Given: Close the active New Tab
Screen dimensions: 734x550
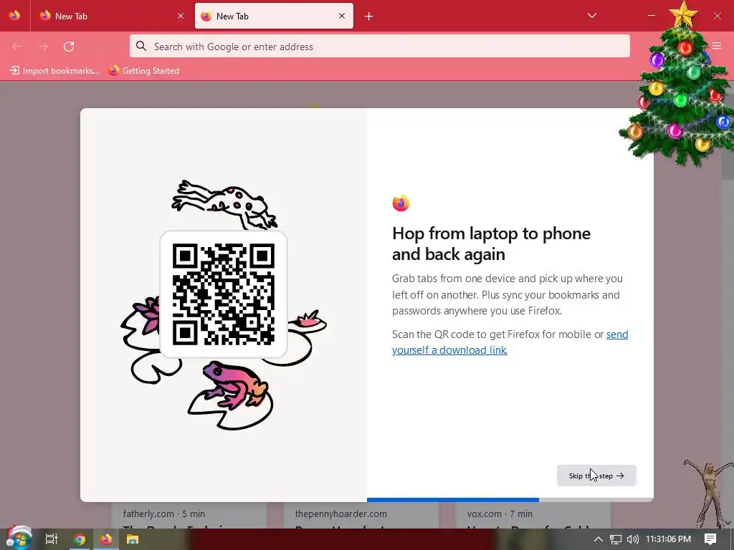Looking at the screenshot, I should pos(342,16).
